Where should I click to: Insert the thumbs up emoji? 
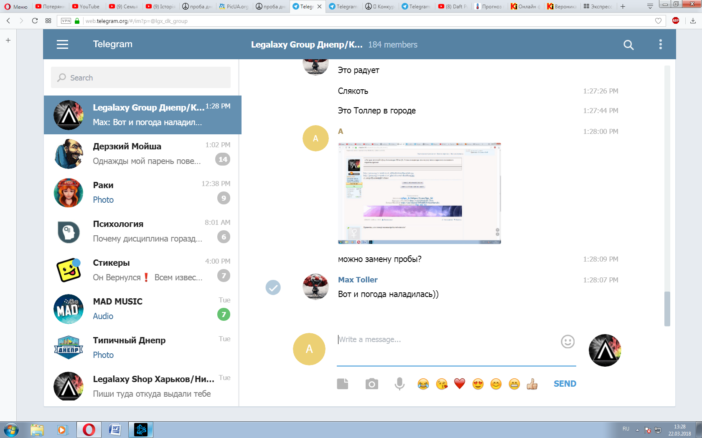[x=532, y=384]
